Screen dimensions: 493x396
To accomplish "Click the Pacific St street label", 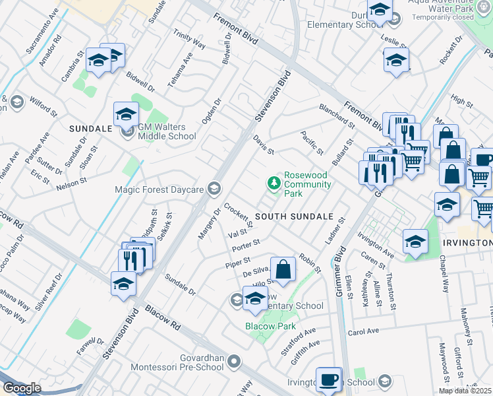I will pyautogui.click(x=312, y=143).
